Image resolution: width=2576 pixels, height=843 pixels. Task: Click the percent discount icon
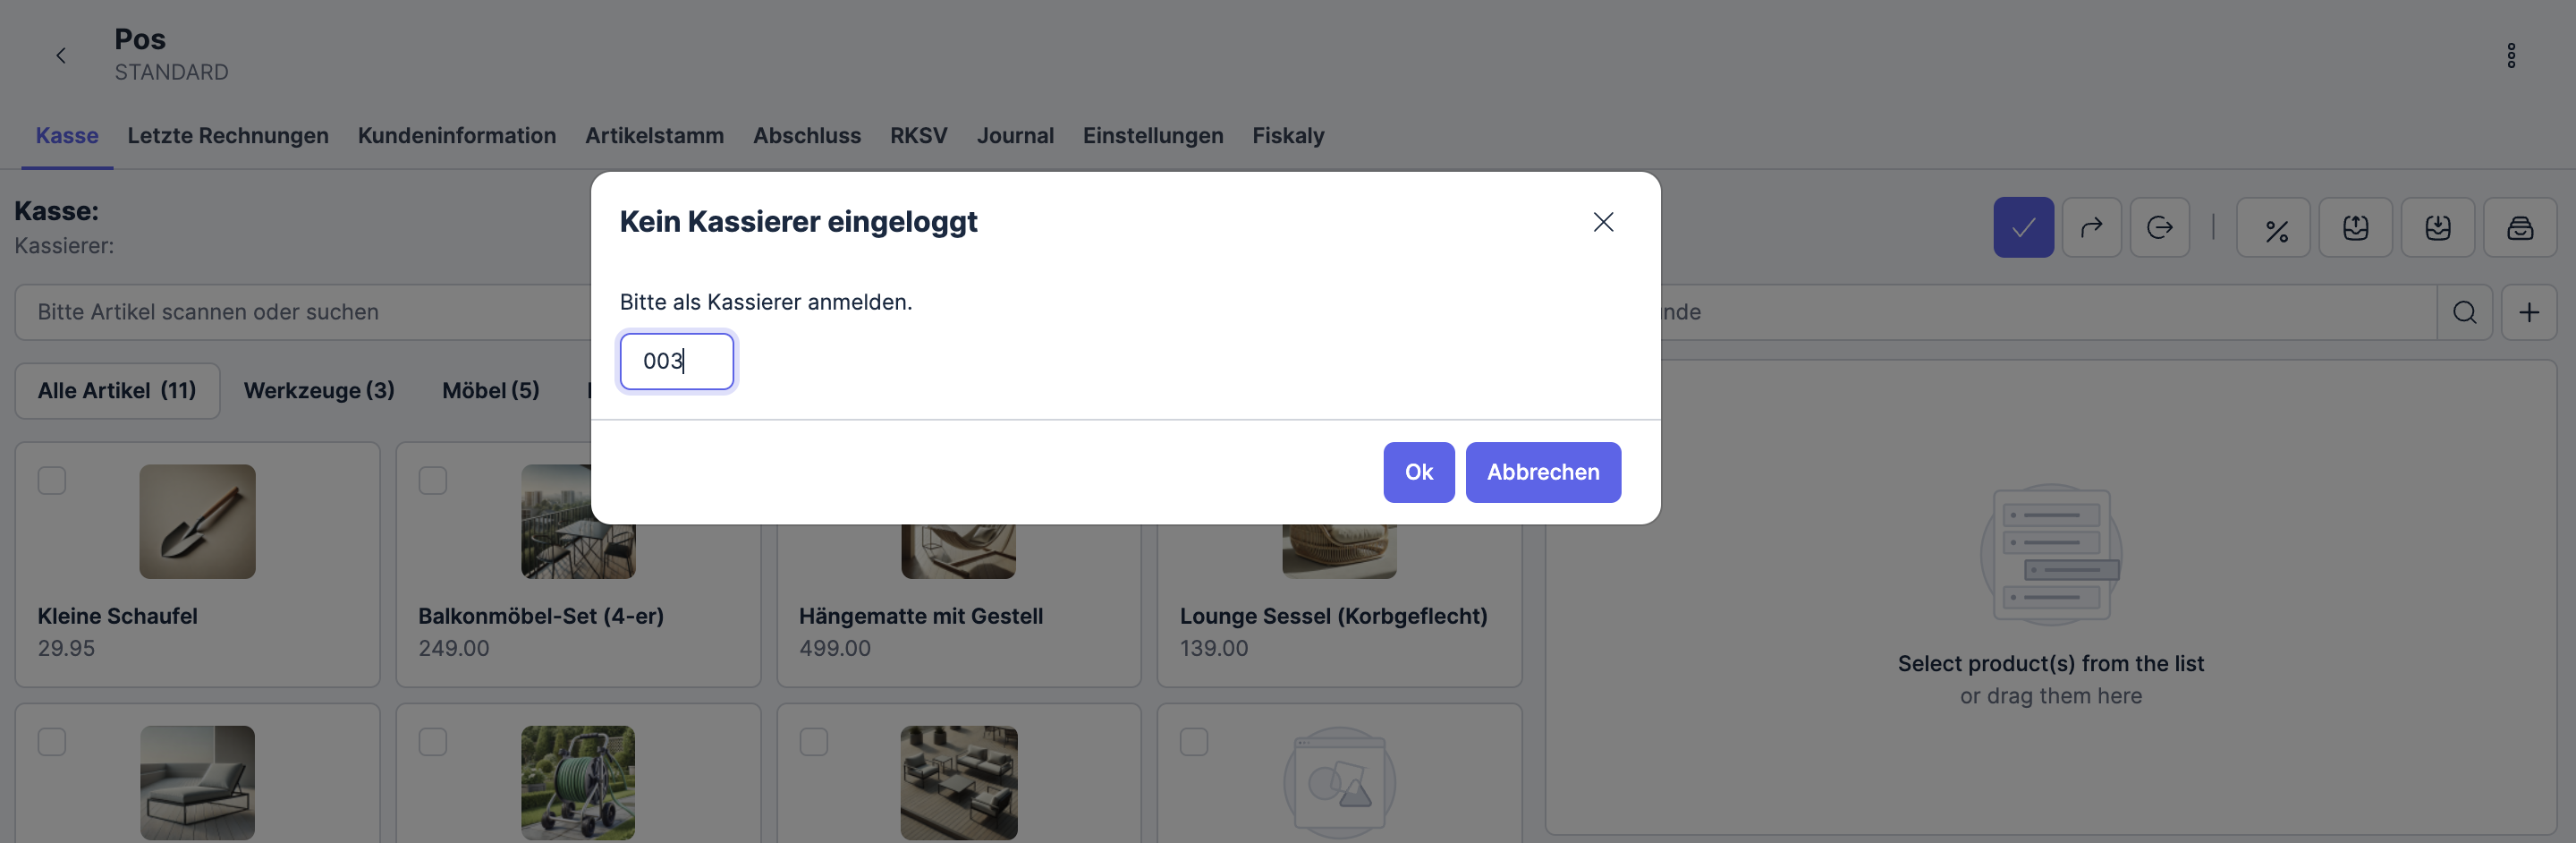(2276, 229)
